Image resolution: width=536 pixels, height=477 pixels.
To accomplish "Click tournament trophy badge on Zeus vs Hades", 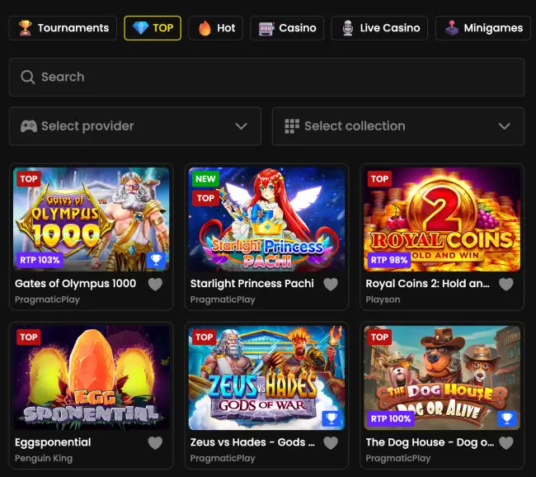I will (331, 418).
